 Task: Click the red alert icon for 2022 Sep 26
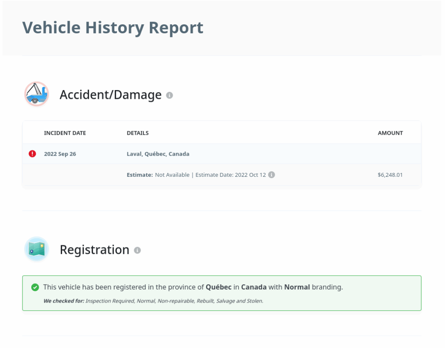(32, 153)
